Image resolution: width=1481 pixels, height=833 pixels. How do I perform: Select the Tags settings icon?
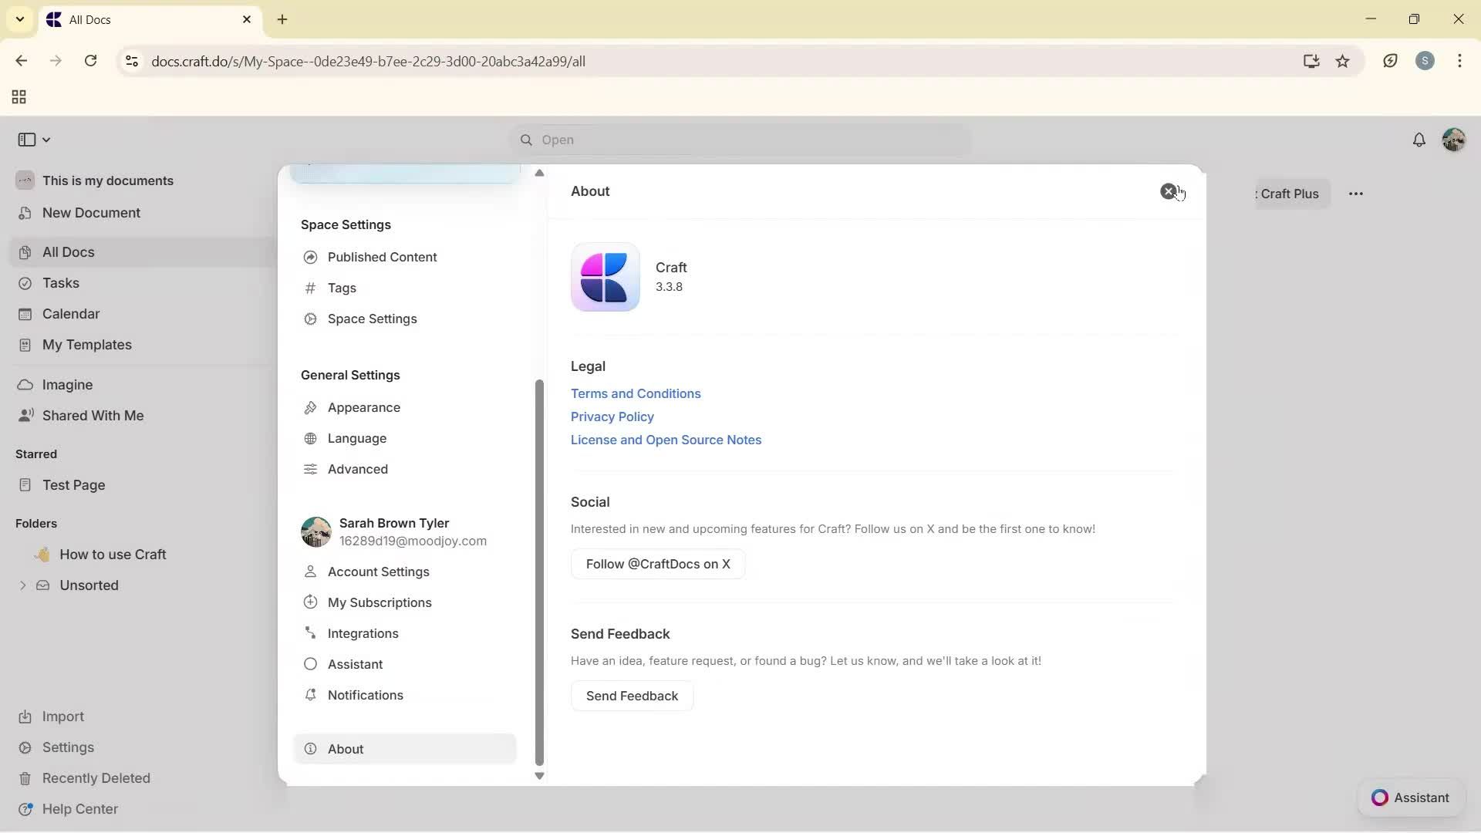coord(311,288)
